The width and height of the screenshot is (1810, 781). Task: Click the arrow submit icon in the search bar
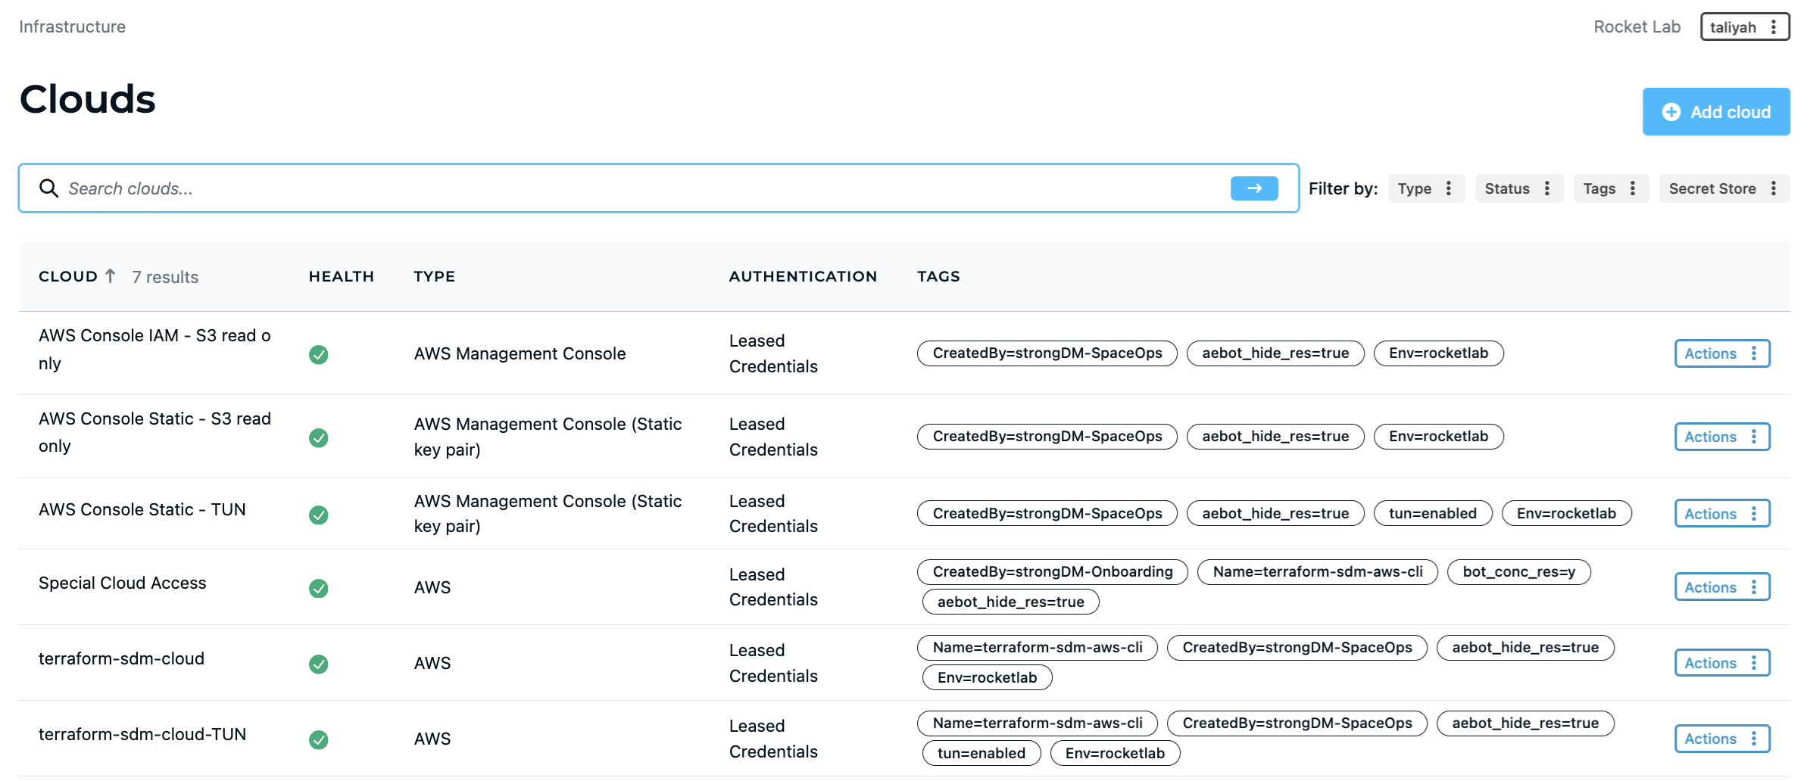point(1253,188)
